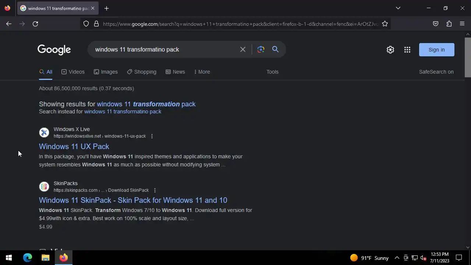Open the list all tabs dropdown
Screen dimensions: 471x265
click(398, 8)
